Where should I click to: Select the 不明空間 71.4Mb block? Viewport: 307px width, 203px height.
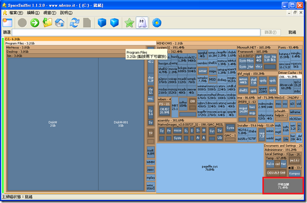pos(283,186)
